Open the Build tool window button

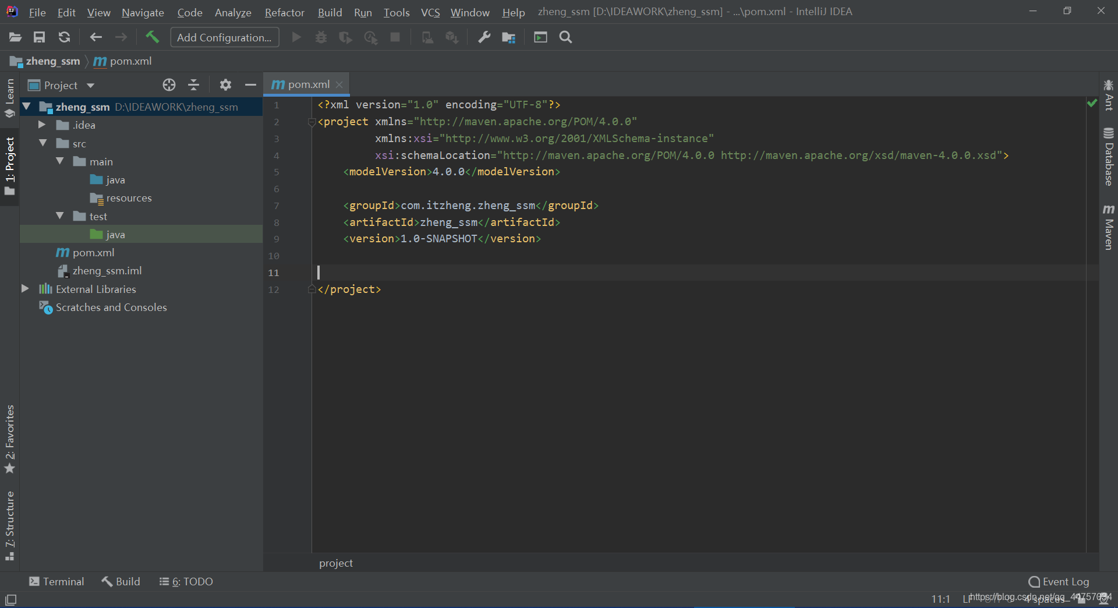tap(121, 581)
